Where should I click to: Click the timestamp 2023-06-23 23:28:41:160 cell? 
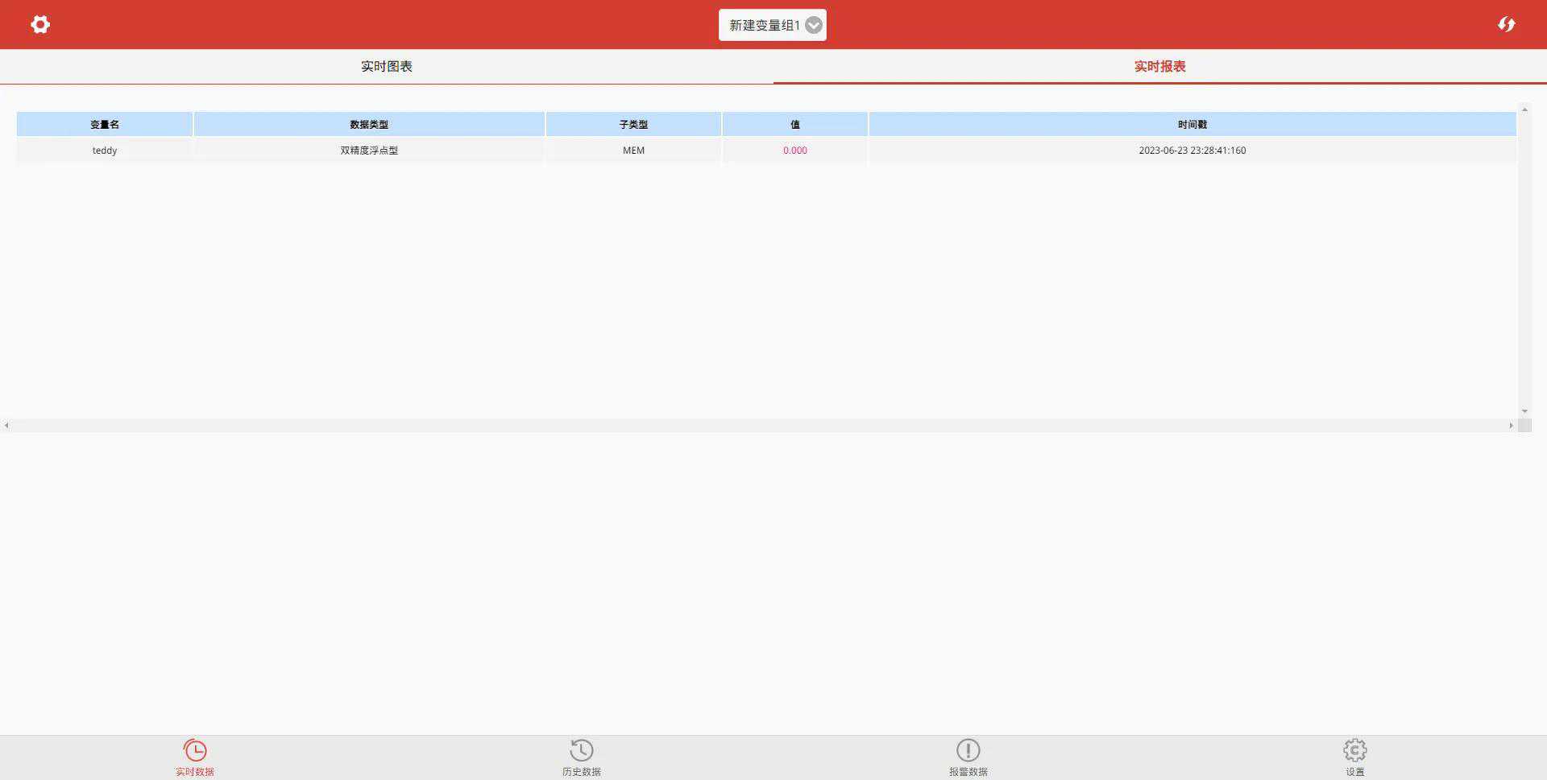[x=1192, y=151]
